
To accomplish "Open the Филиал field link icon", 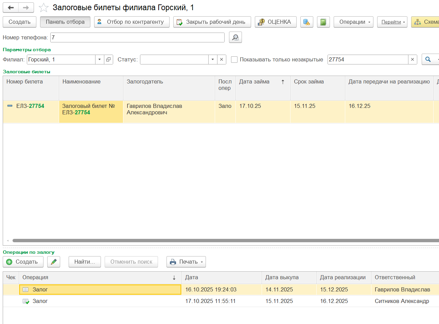I will pyautogui.click(x=108, y=59).
